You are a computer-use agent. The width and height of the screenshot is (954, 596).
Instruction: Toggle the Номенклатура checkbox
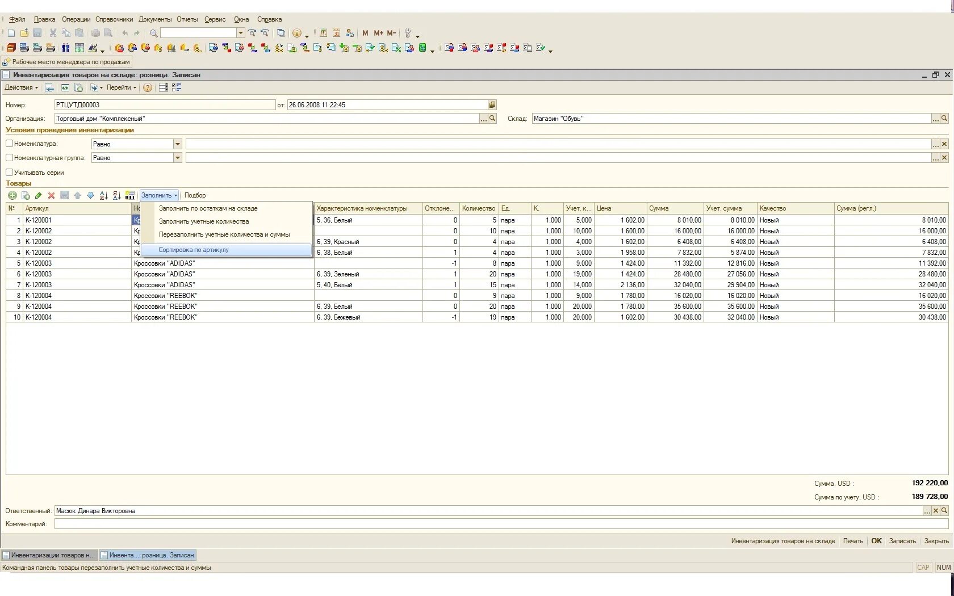point(9,144)
